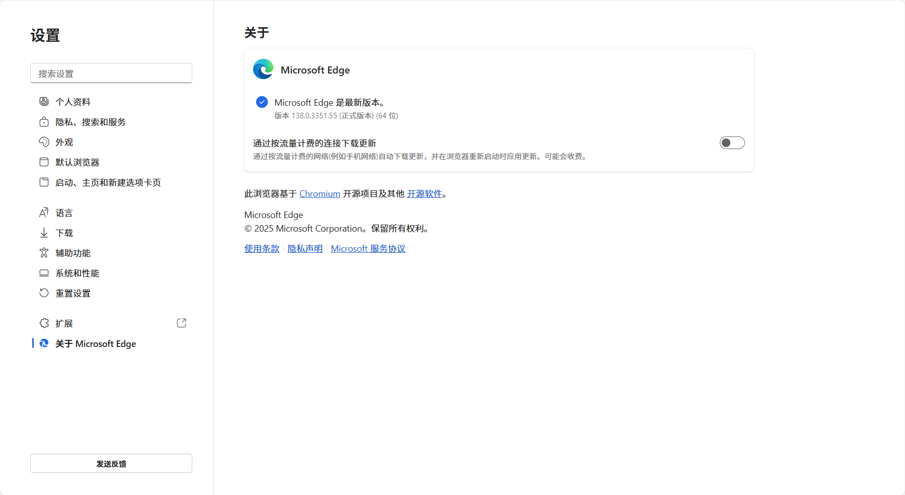Click the profile (个人资料) sidebar icon
Screen dimensions: 905x495
tap(44, 101)
